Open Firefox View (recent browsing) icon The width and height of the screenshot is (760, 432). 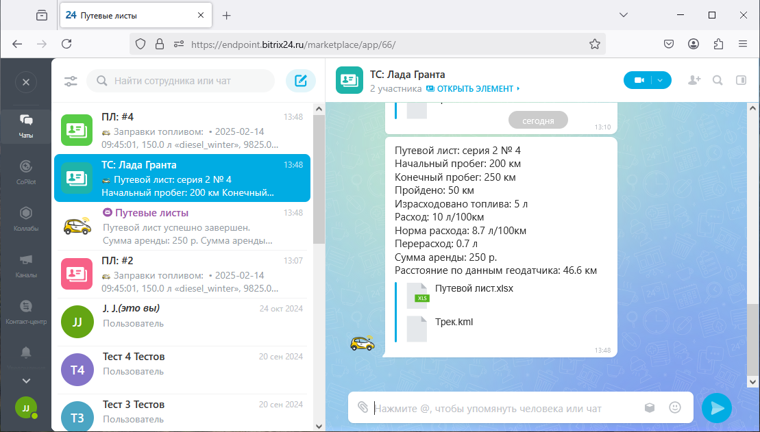(x=42, y=16)
